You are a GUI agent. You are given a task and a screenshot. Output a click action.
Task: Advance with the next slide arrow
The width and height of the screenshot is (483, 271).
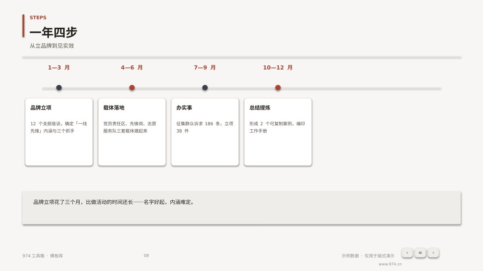pos(433,253)
